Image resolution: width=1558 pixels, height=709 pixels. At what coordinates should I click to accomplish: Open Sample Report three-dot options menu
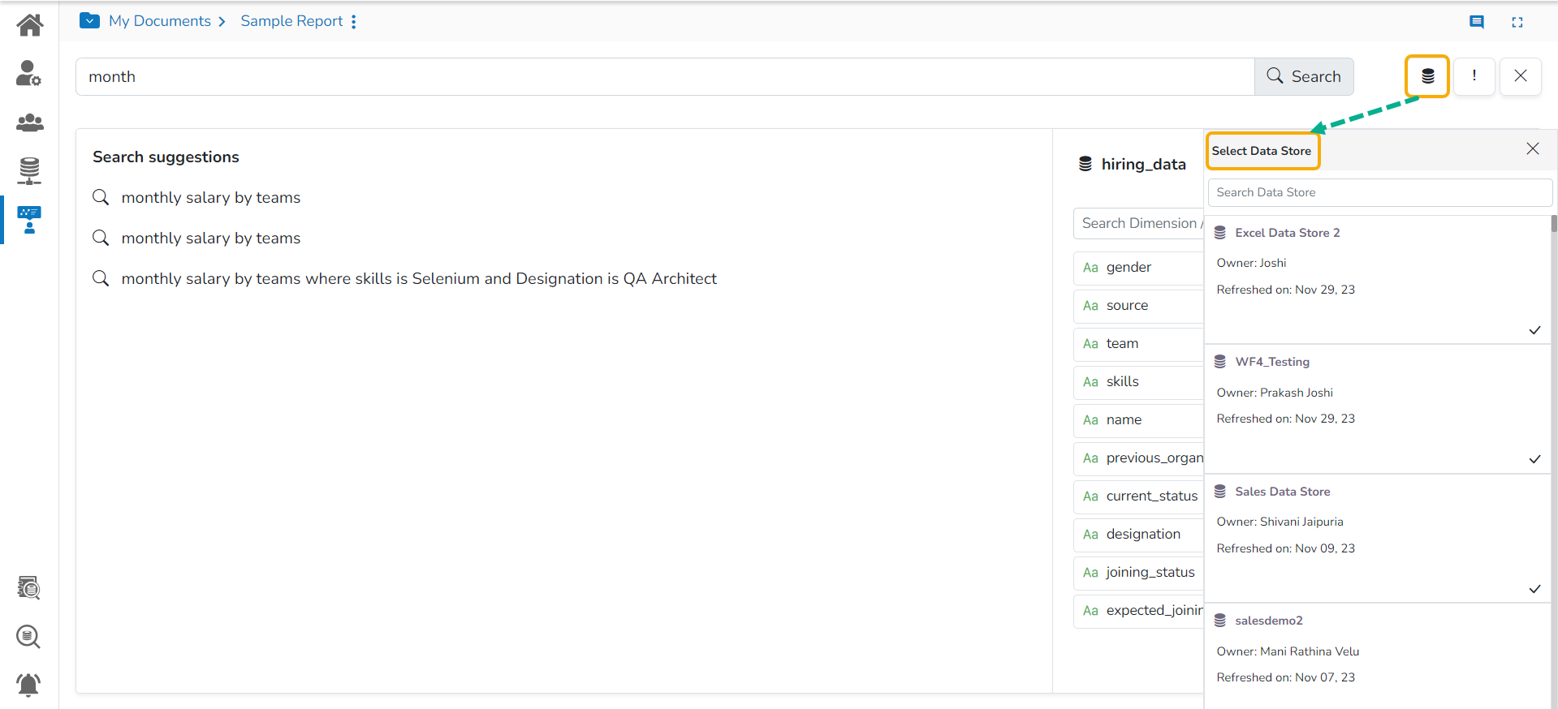pyautogui.click(x=354, y=22)
